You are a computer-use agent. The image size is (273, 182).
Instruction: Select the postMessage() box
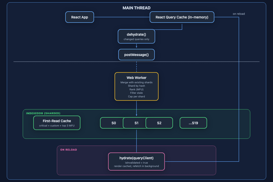(136, 55)
